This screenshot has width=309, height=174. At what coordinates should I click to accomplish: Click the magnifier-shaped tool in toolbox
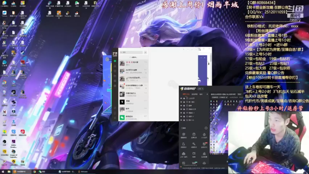tap(194, 145)
